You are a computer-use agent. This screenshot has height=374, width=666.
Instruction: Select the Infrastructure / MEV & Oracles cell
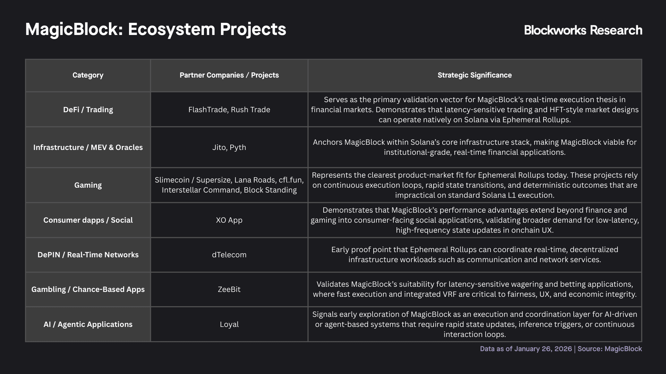tap(88, 147)
